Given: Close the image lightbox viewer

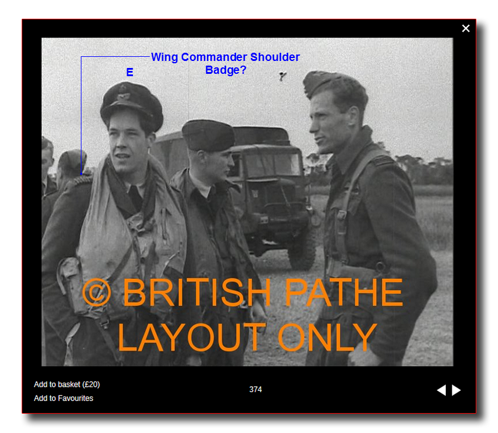Looking at the screenshot, I should pyautogui.click(x=466, y=28).
